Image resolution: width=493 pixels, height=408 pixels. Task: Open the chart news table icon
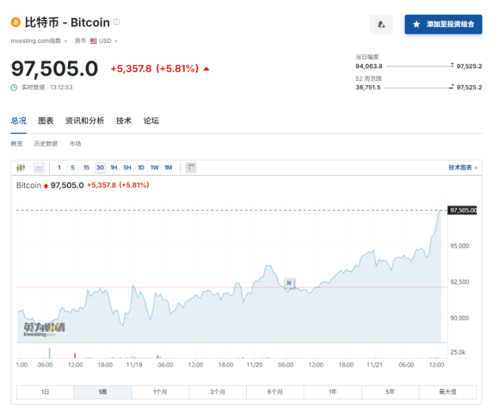(191, 168)
